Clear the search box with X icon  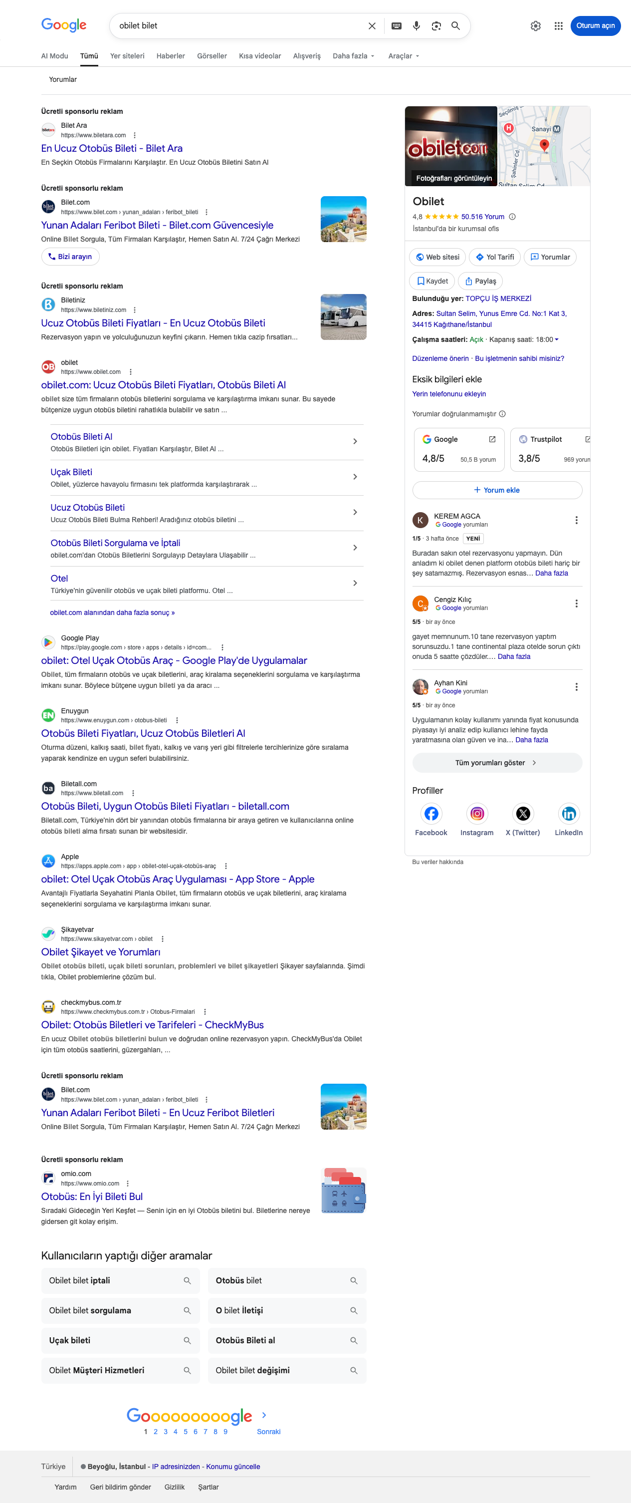[372, 25]
